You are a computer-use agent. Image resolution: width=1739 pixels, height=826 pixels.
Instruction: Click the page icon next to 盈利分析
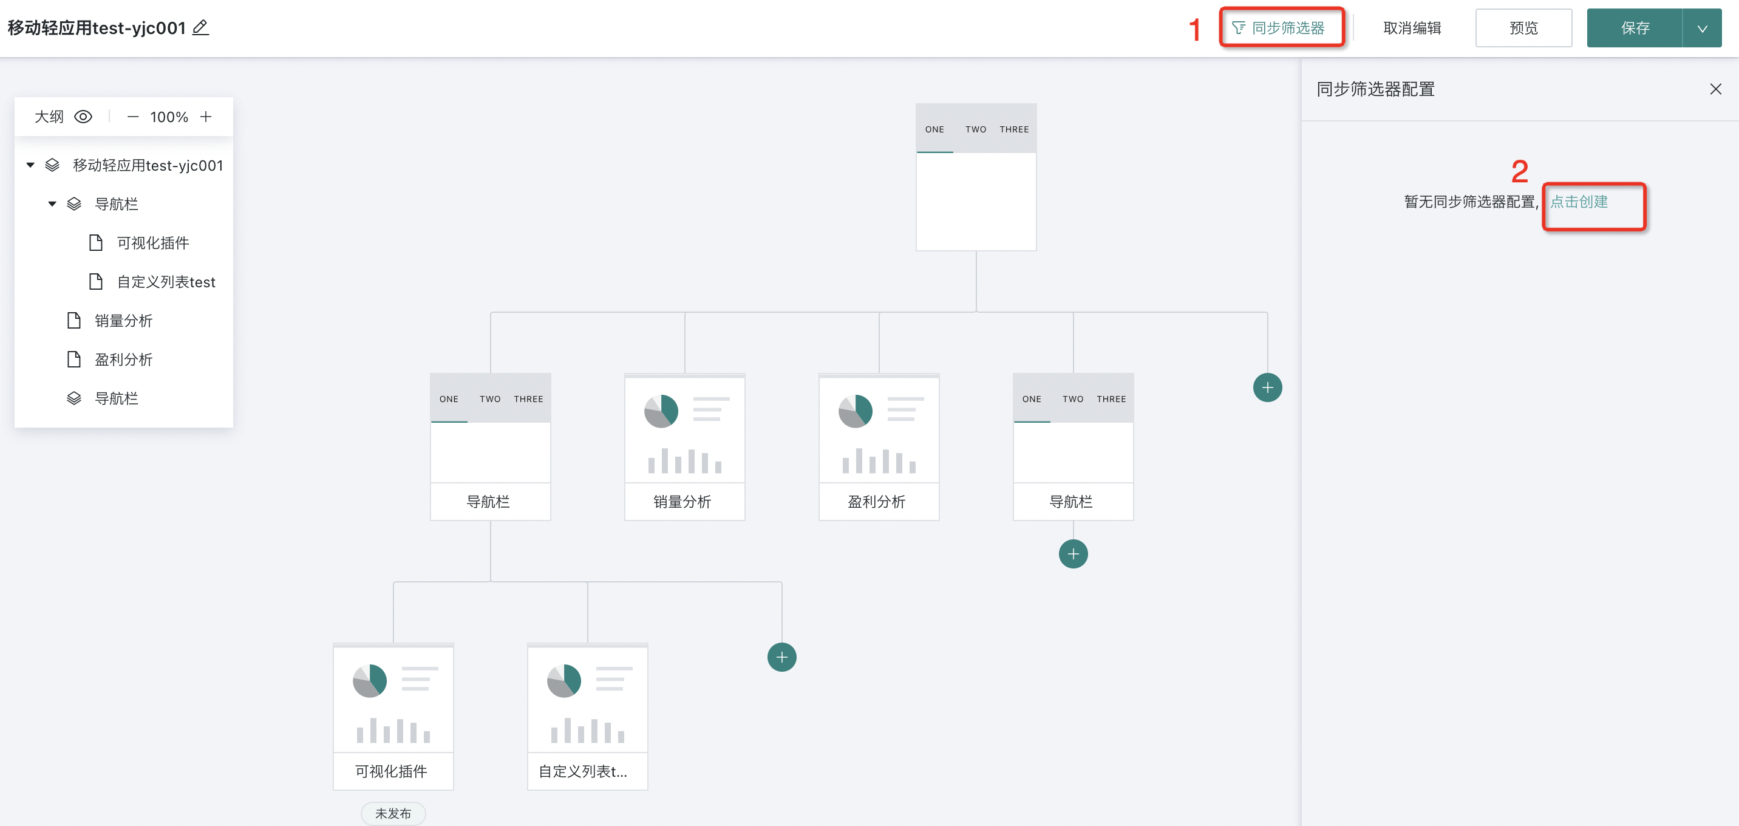click(73, 360)
